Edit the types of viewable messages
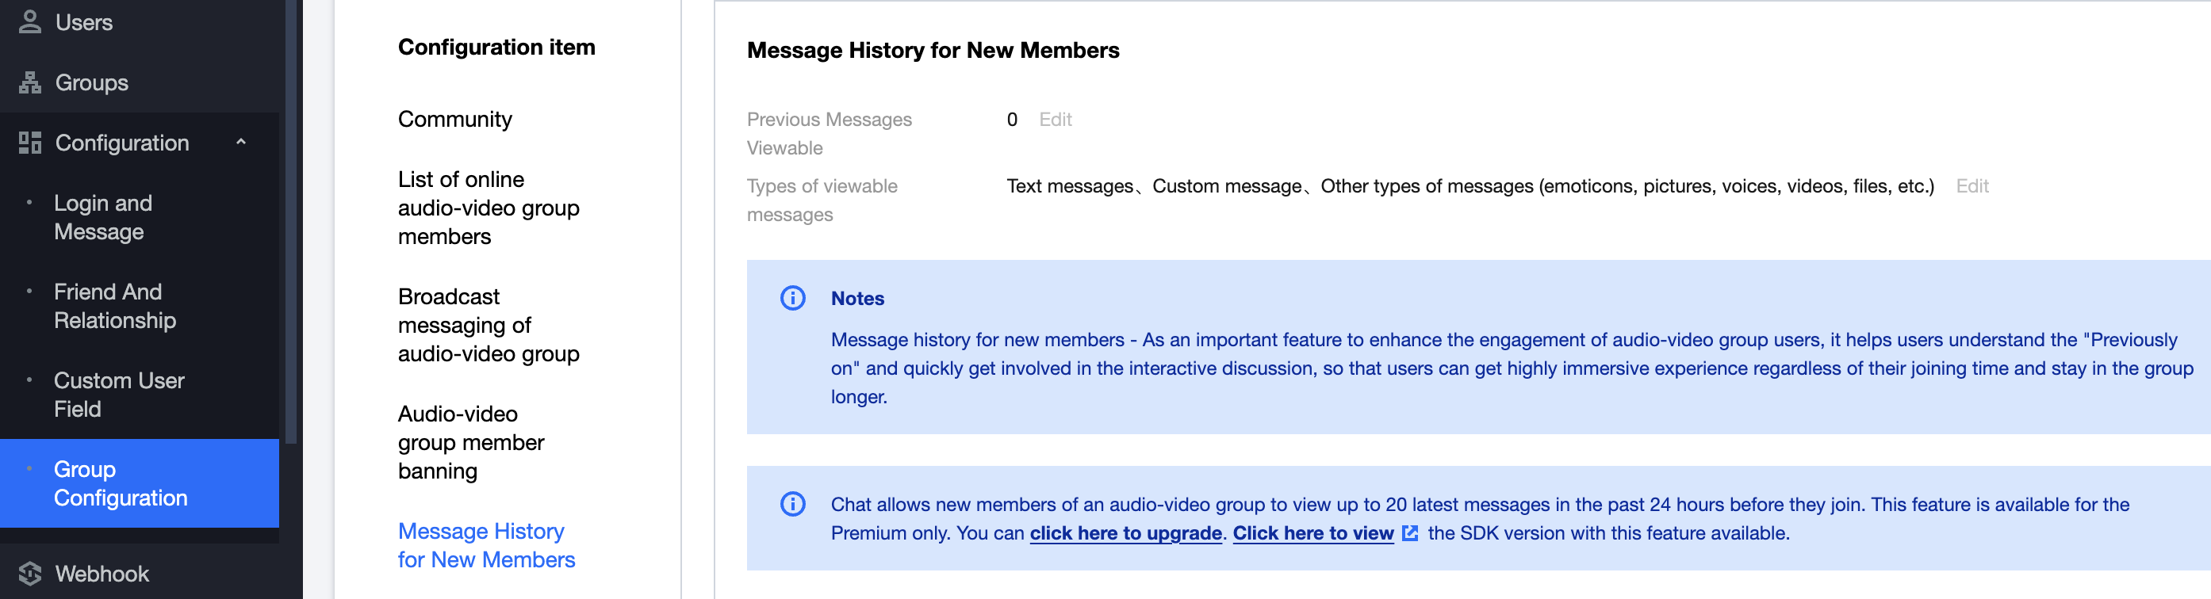The image size is (2211, 599). coord(1972,186)
